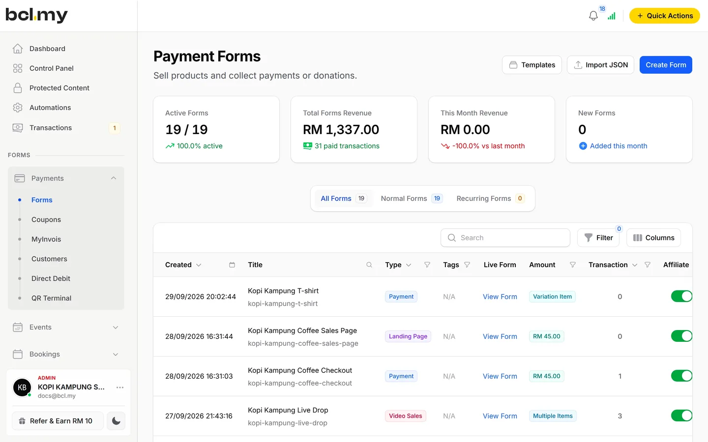The width and height of the screenshot is (708, 442).
Task: Open the Templates button
Action: tap(532, 65)
